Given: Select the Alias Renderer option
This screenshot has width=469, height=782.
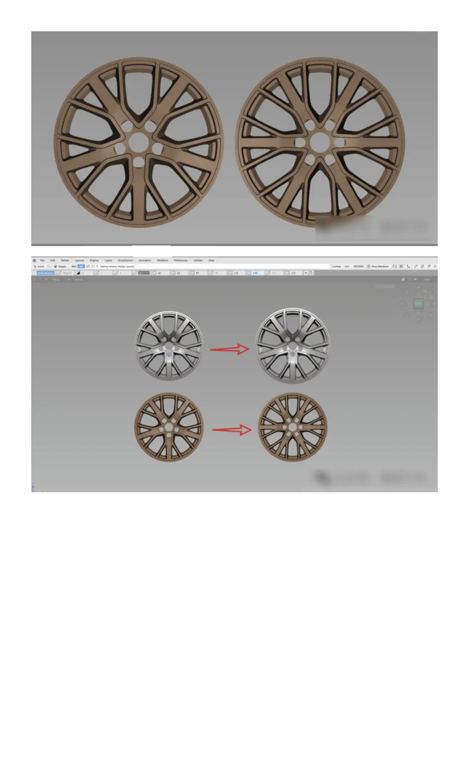Looking at the screenshot, I should coord(378,266).
